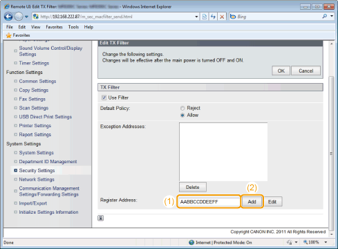
Task: Open the address bar history dropdown arrow
Action: [x=196, y=17]
